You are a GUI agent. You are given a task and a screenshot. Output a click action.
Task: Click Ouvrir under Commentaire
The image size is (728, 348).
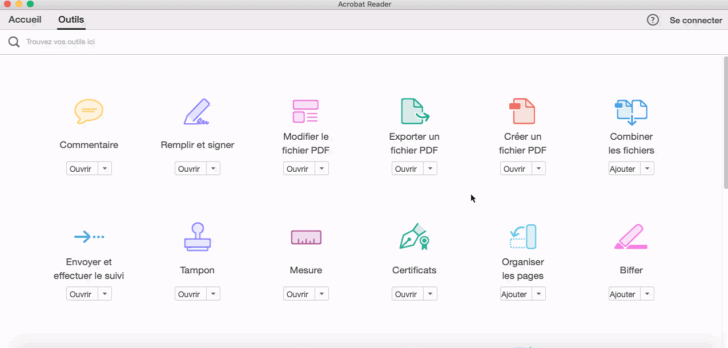[x=82, y=168]
